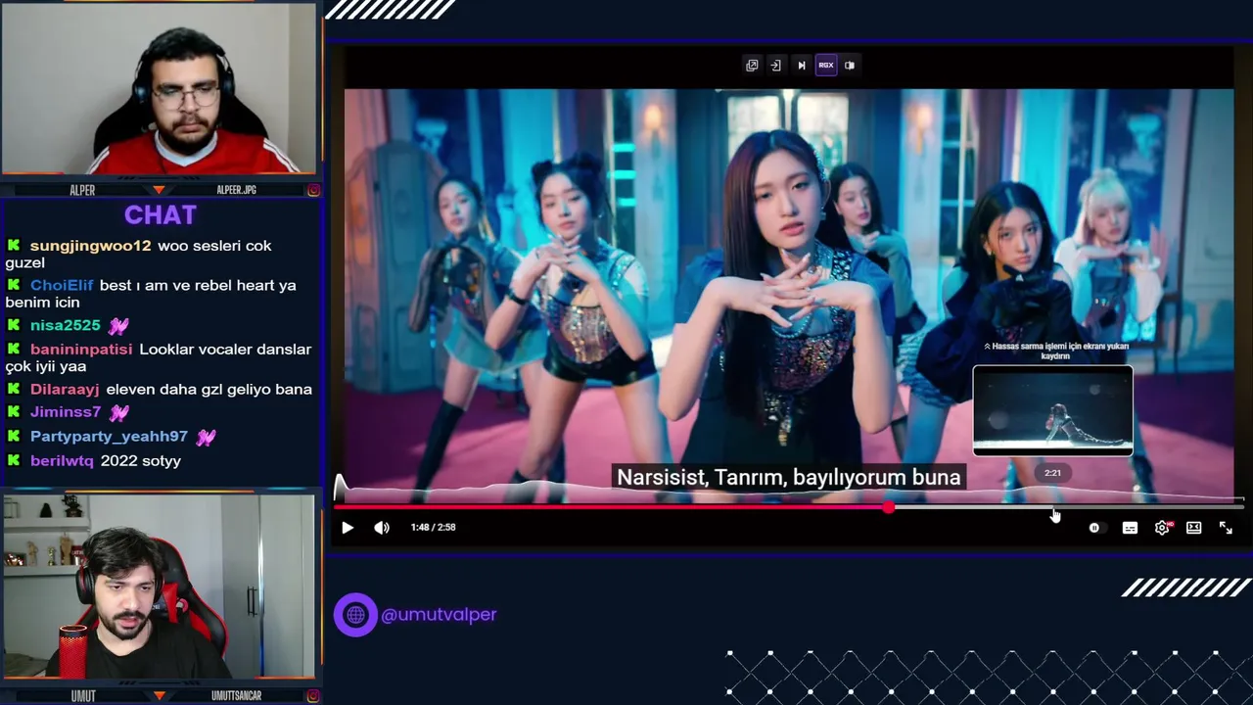
Task: Click the ALPER name label under top webcam
Action: pyautogui.click(x=82, y=190)
